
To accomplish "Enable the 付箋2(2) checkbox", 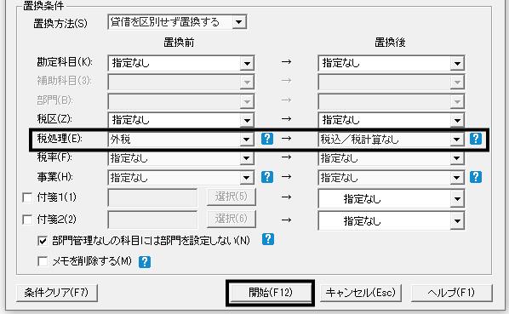I will coord(27,220).
